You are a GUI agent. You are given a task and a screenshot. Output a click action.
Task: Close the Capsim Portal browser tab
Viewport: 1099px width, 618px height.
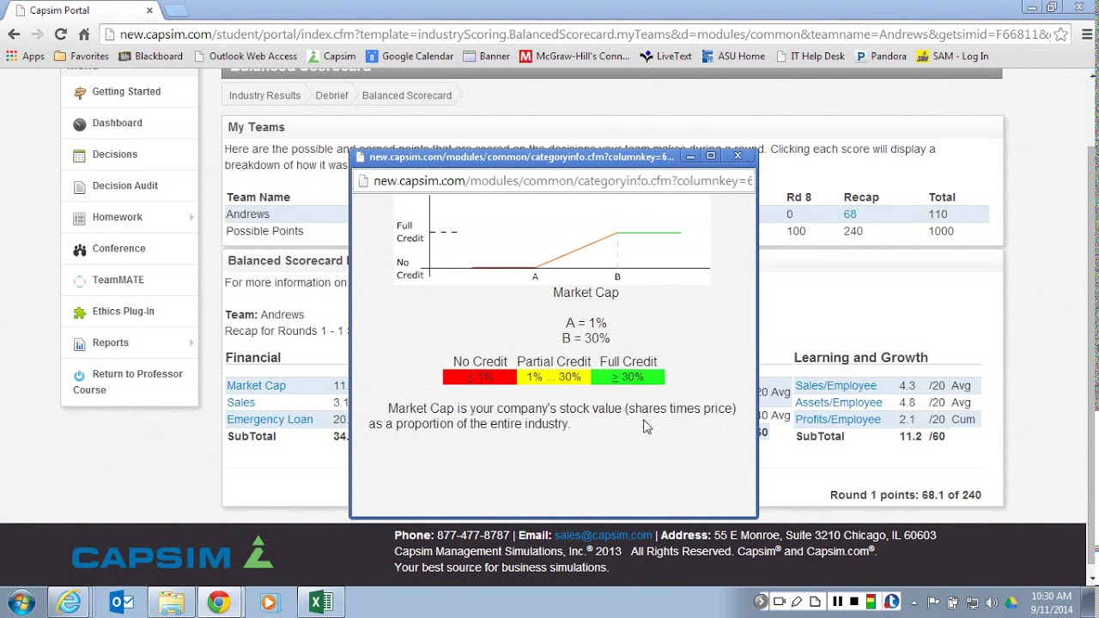tap(149, 10)
